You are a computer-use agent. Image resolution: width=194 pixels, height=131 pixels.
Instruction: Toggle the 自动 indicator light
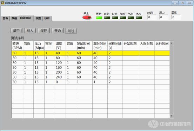[x=107, y=18]
